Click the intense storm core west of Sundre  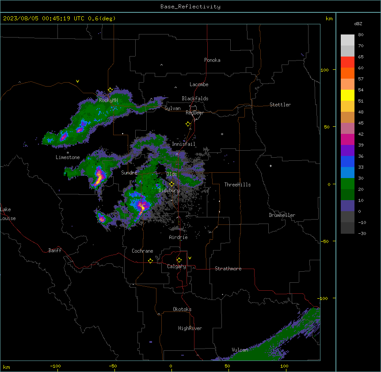pyautogui.click(x=99, y=177)
